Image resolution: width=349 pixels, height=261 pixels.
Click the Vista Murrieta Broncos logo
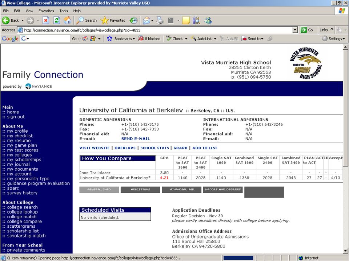pyautogui.click(x=306, y=63)
